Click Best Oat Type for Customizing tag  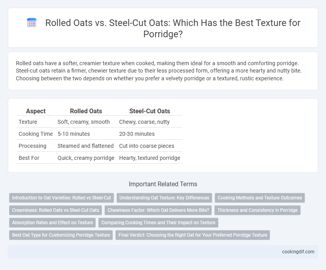(61, 235)
